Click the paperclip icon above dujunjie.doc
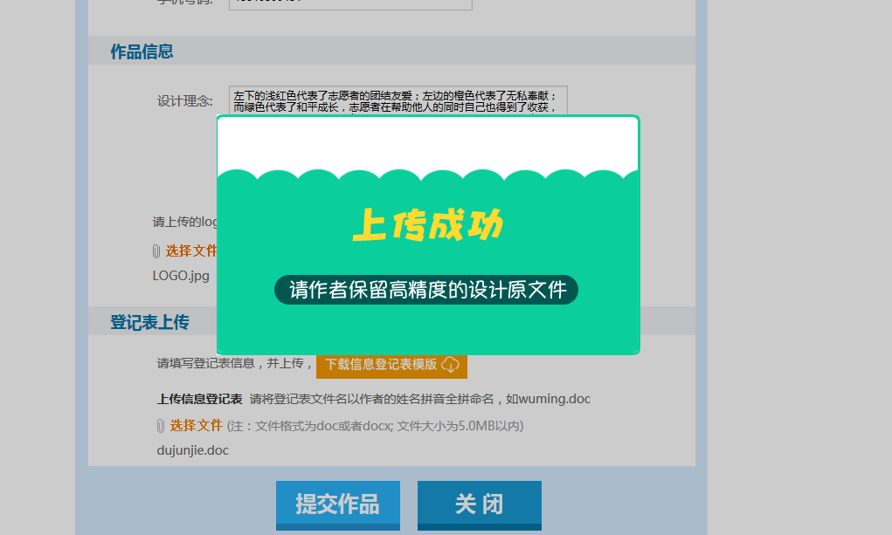This screenshot has height=535, width=892. [x=160, y=426]
